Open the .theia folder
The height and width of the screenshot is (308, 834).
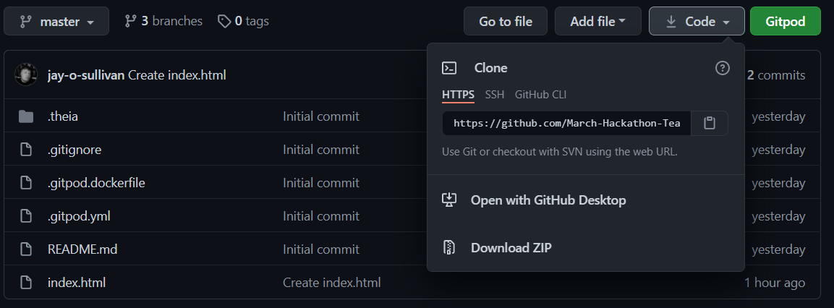click(63, 116)
